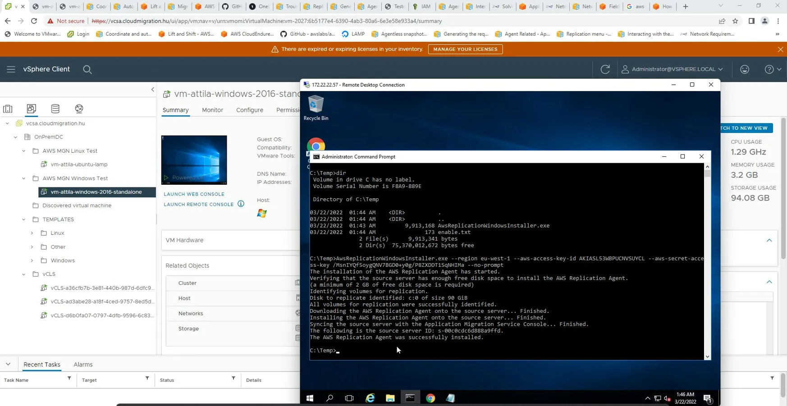The height and width of the screenshot is (406, 787).
Task: Switch to Networking inventory view
Action: 79,109
